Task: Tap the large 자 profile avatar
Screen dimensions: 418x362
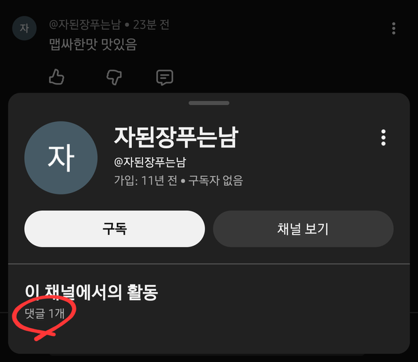Action: [61, 158]
